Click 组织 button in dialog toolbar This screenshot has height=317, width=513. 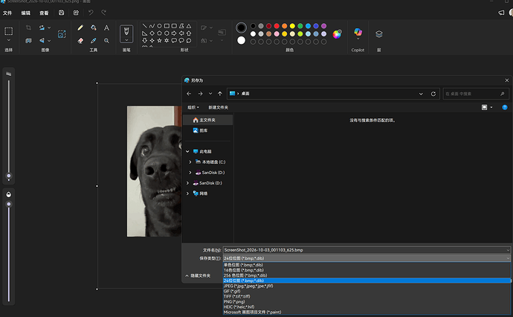[x=193, y=107]
